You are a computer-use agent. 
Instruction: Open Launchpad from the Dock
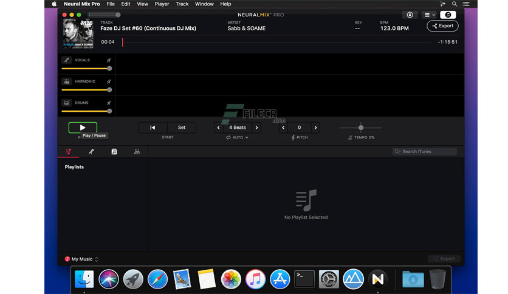pyautogui.click(x=133, y=279)
